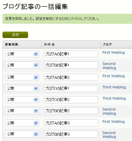The height and width of the screenshot is (141, 132).
Task: Click the タイトル column header
Action: pos(49,44)
